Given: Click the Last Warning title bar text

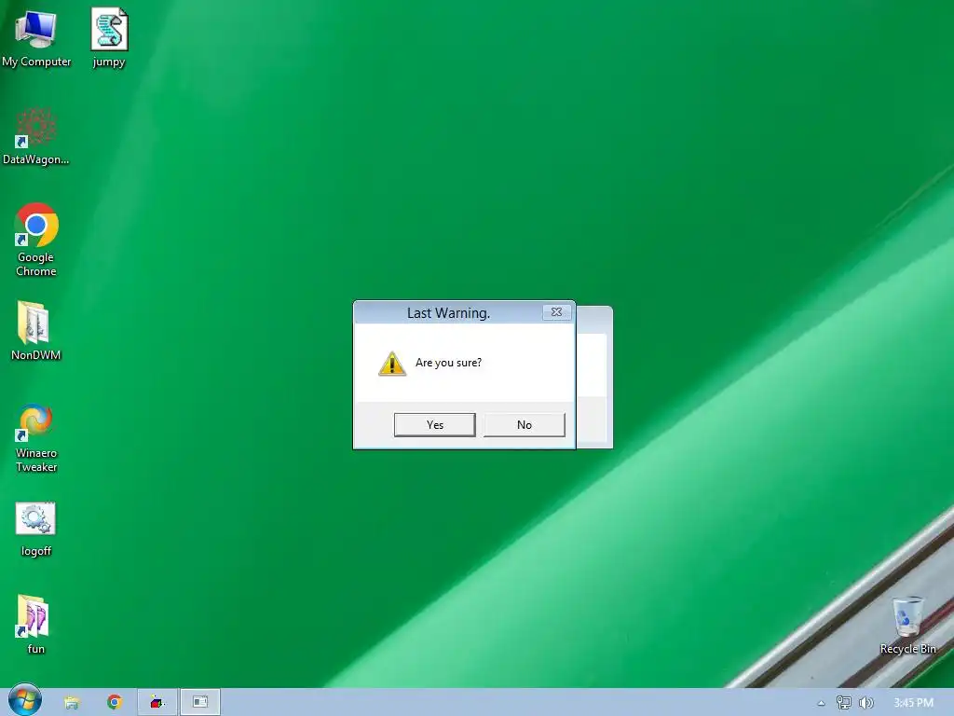Looking at the screenshot, I should click(x=448, y=313).
